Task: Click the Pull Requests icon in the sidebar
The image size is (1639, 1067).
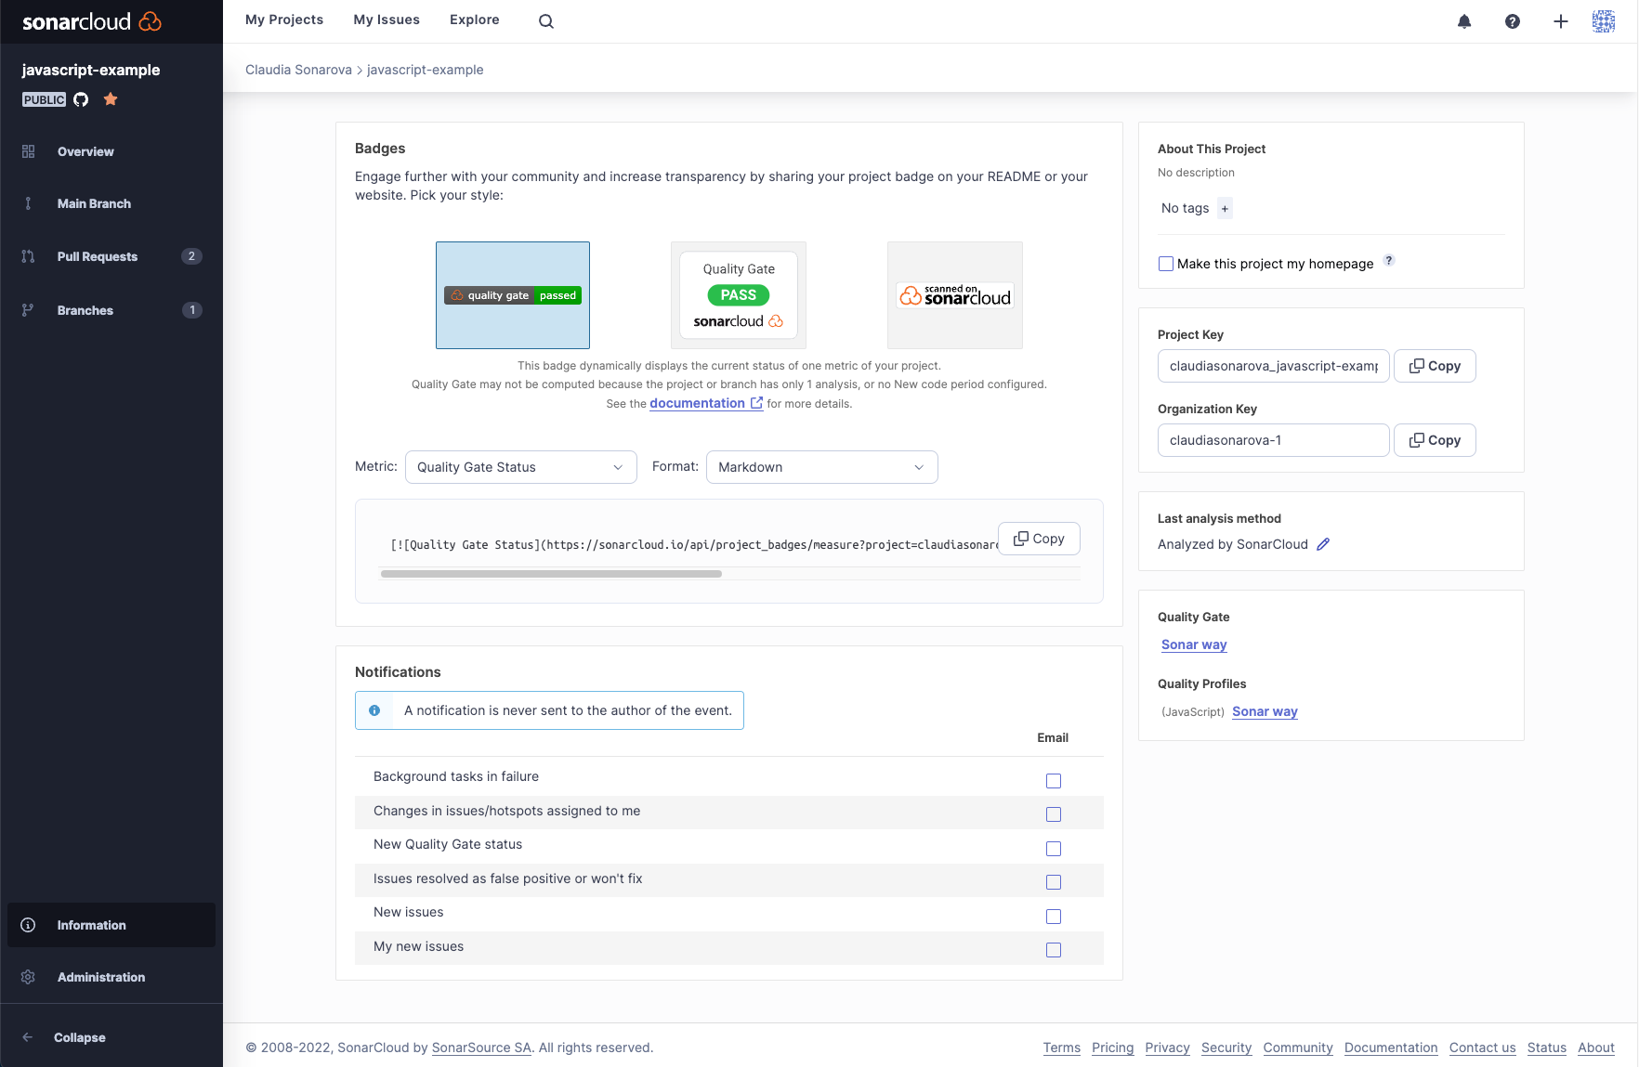Action: 28,256
